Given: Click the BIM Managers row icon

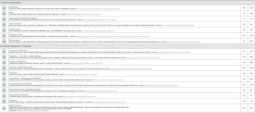Looking at the screenshot, I should [x=4, y=41].
